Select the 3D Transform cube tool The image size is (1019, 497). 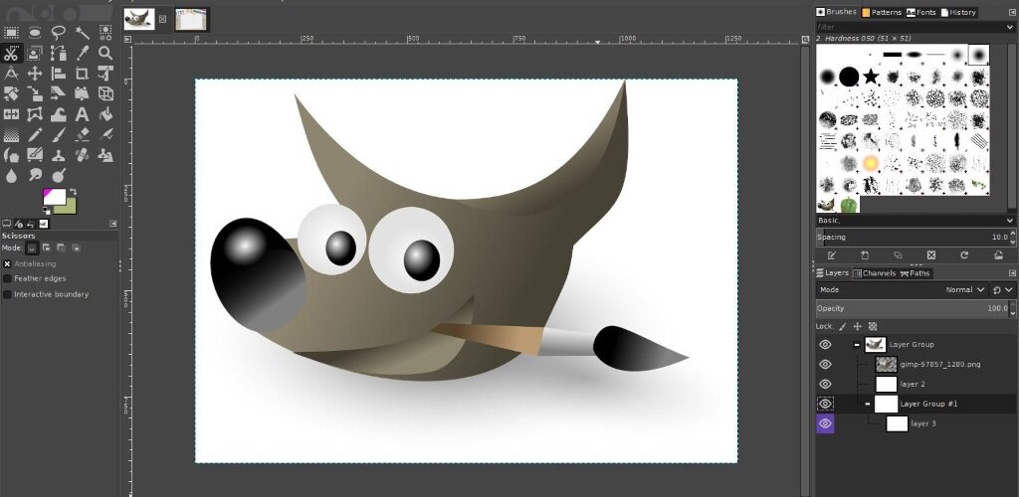105,94
